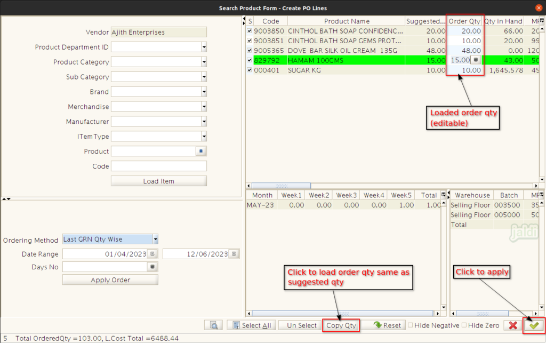Click the Batch column header
The height and width of the screenshot is (343, 546).
coord(509,195)
